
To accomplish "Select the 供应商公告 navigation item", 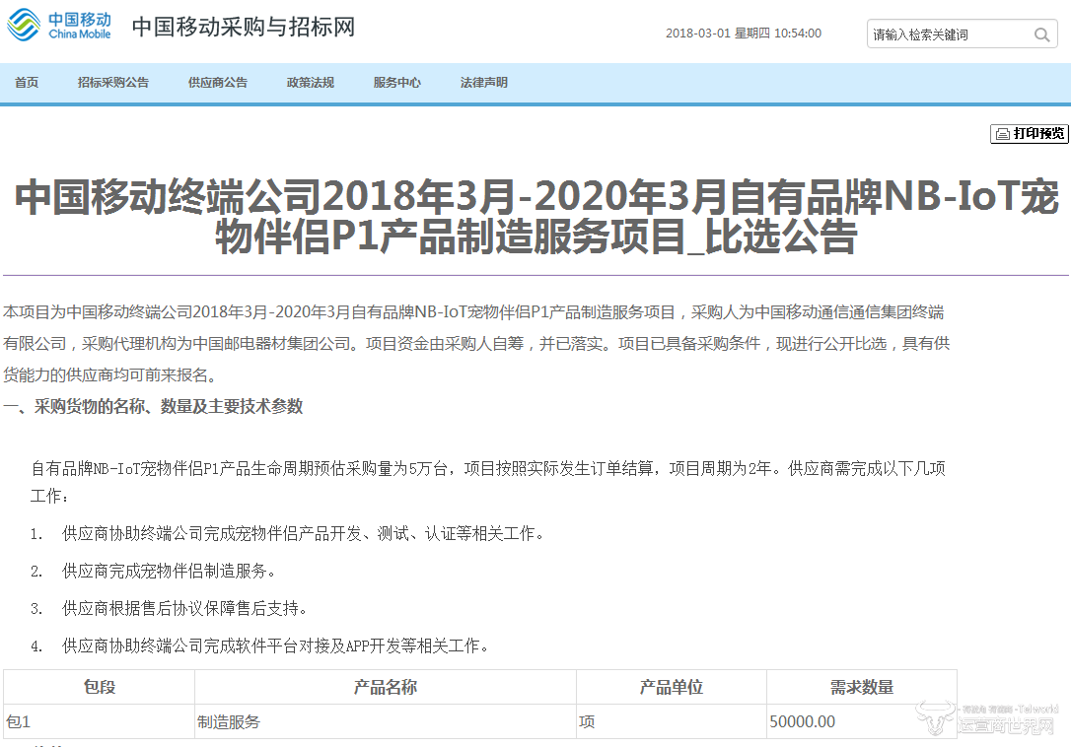I will 218,83.
